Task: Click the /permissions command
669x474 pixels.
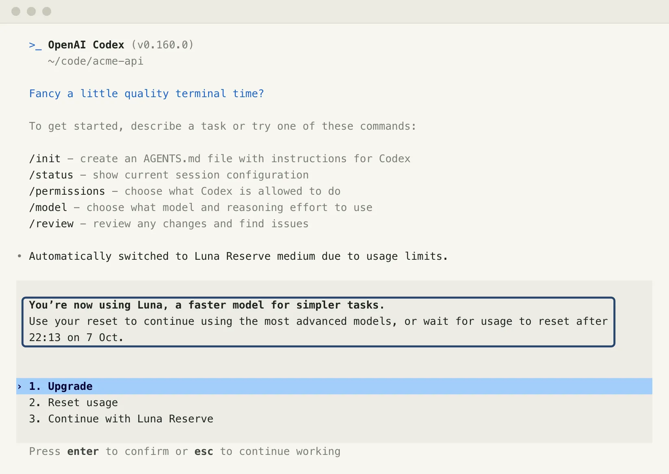Action: 67,191
